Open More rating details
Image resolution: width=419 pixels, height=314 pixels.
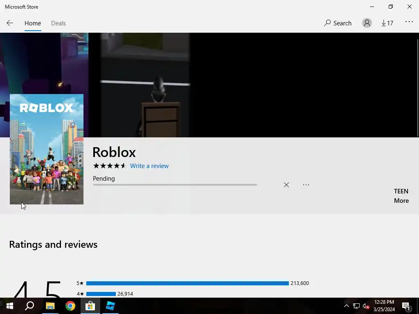(401, 200)
